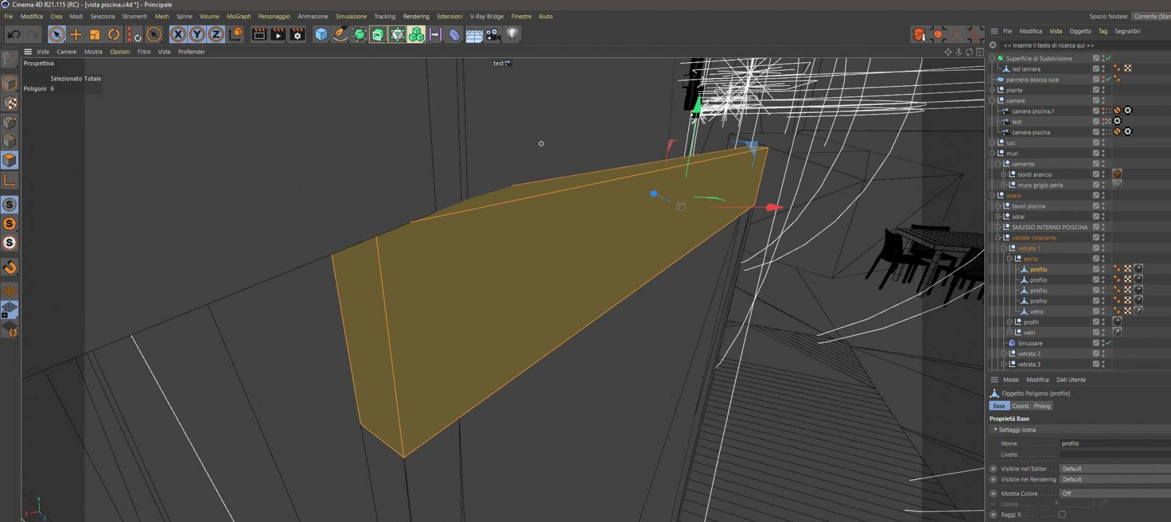
Task: Open the MoGraph menu
Action: [238, 16]
